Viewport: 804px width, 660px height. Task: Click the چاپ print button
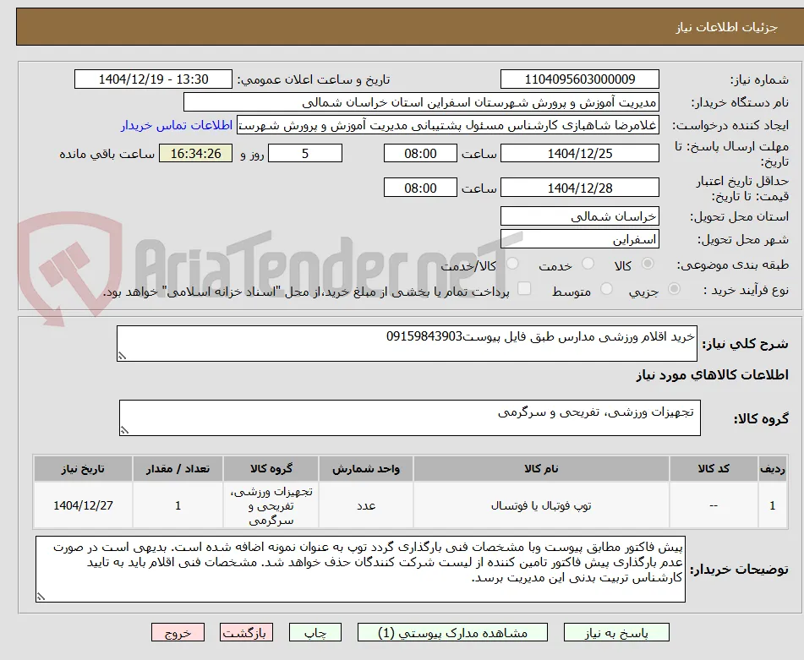click(x=315, y=632)
